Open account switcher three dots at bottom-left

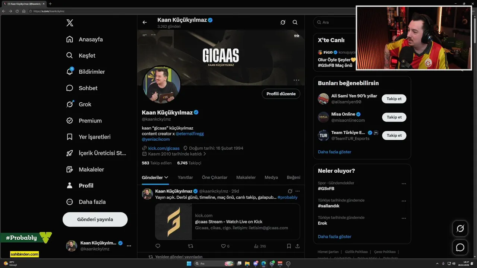pos(129,246)
